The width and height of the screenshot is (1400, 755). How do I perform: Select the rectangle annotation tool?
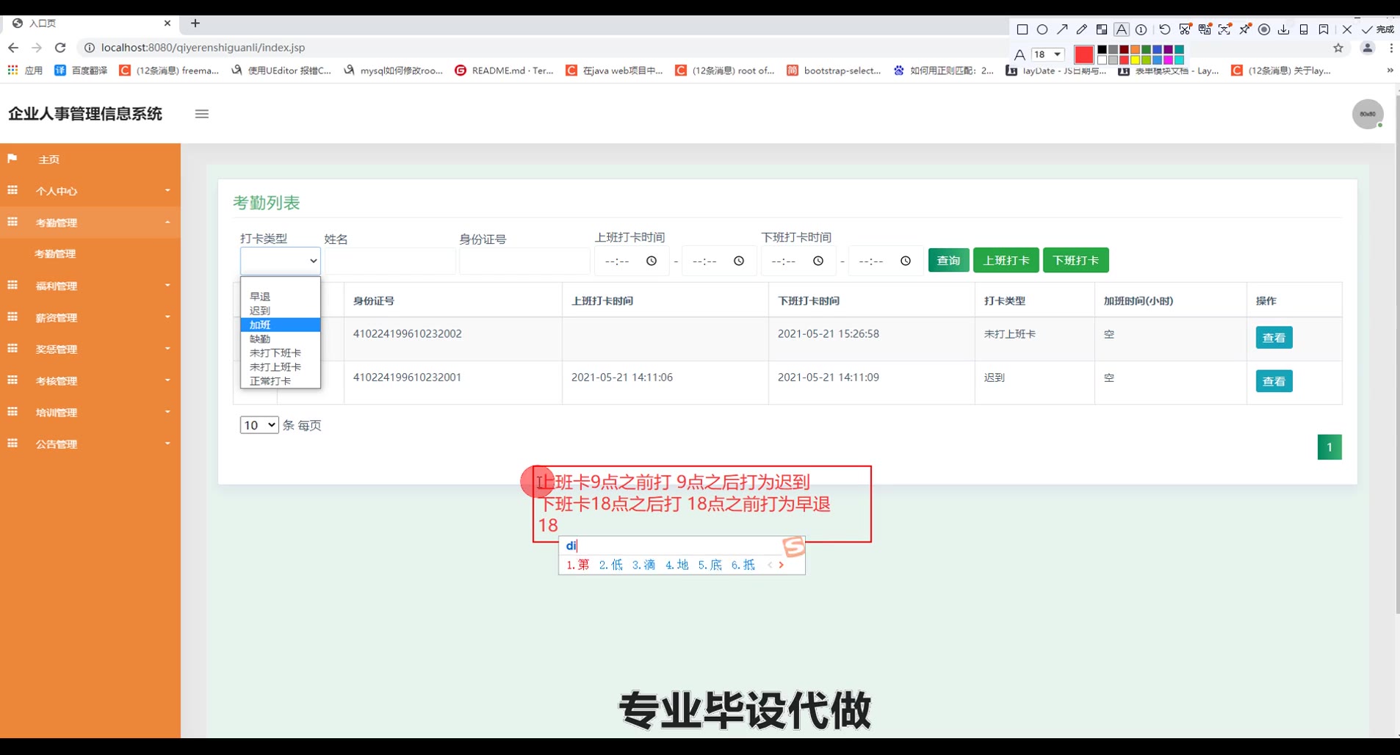(1022, 29)
